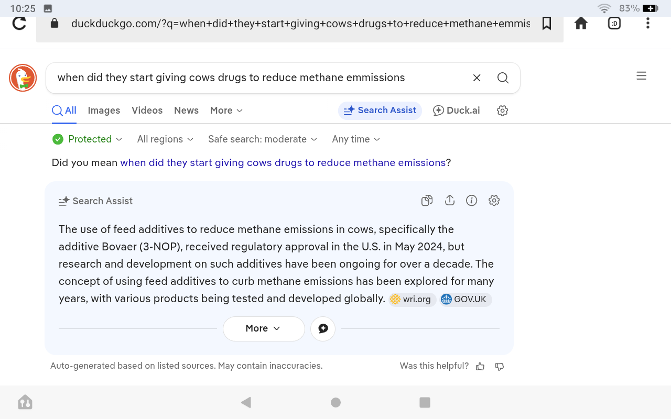Open the browser three-dot overflow menu

tap(648, 24)
